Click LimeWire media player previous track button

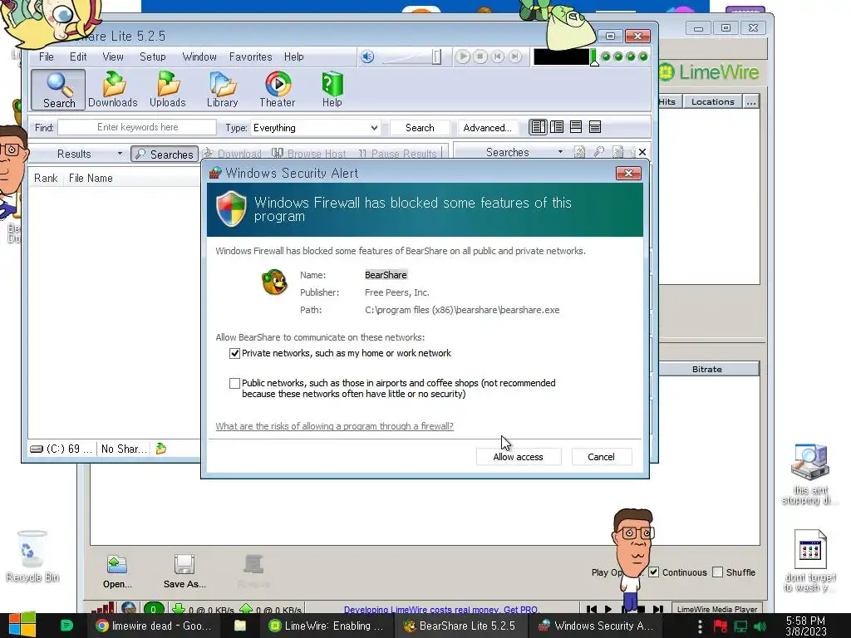pos(592,610)
